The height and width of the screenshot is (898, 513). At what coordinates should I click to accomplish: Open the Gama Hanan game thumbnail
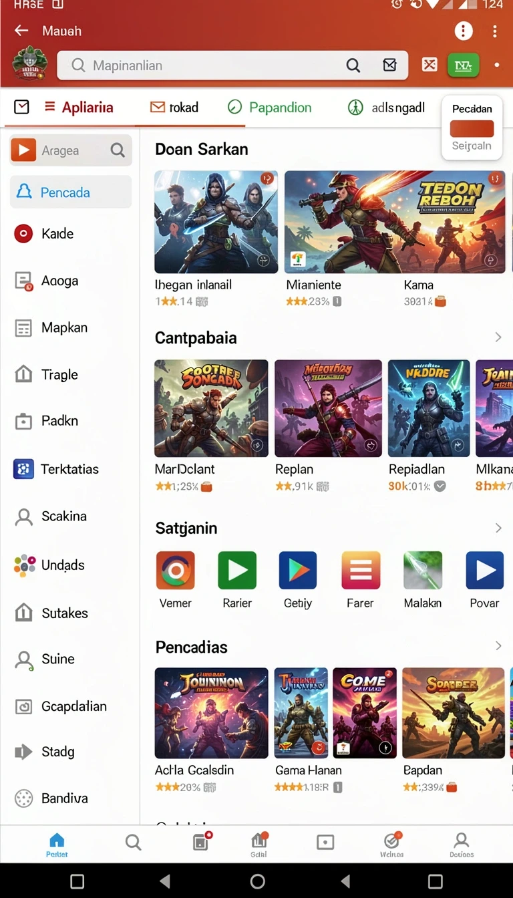pyautogui.click(x=301, y=713)
